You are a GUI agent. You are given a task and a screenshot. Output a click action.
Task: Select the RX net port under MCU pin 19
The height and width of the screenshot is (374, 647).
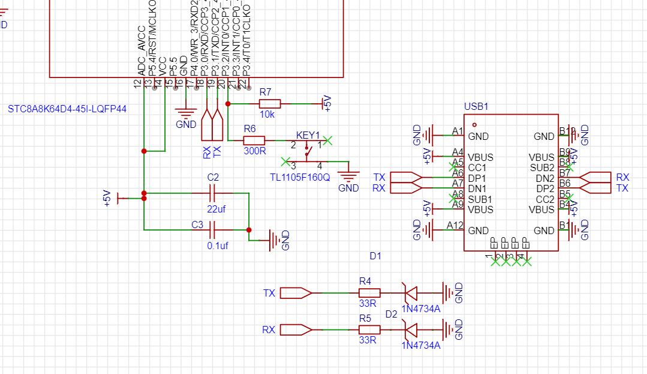point(207,125)
